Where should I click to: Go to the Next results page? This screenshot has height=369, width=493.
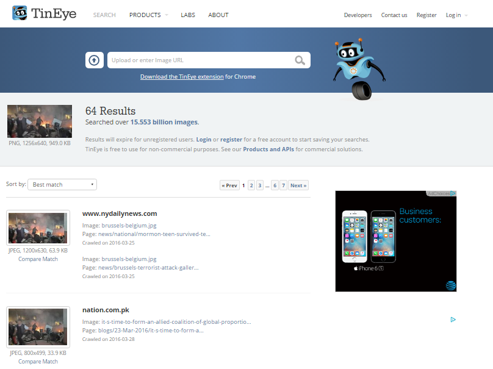pos(298,185)
